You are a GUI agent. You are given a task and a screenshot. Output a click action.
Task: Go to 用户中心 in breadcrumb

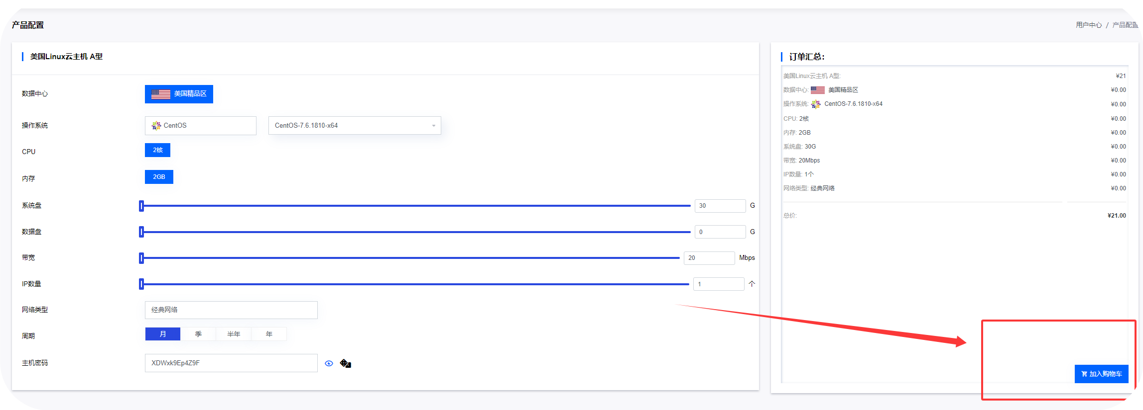click(1088, 25)
